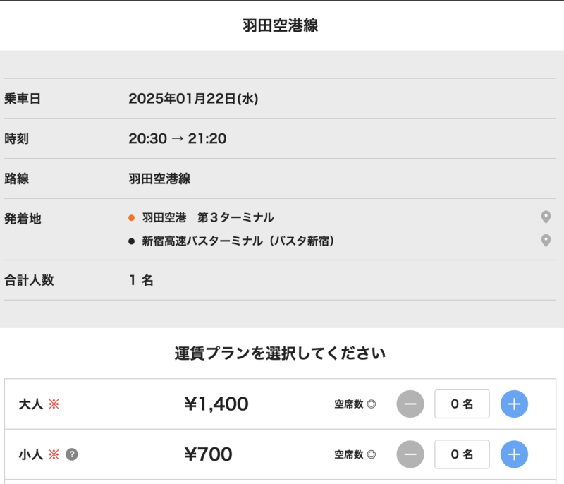
Task: Click the minus icon on the 小人 fare row
Action: [x=410, y=454]
